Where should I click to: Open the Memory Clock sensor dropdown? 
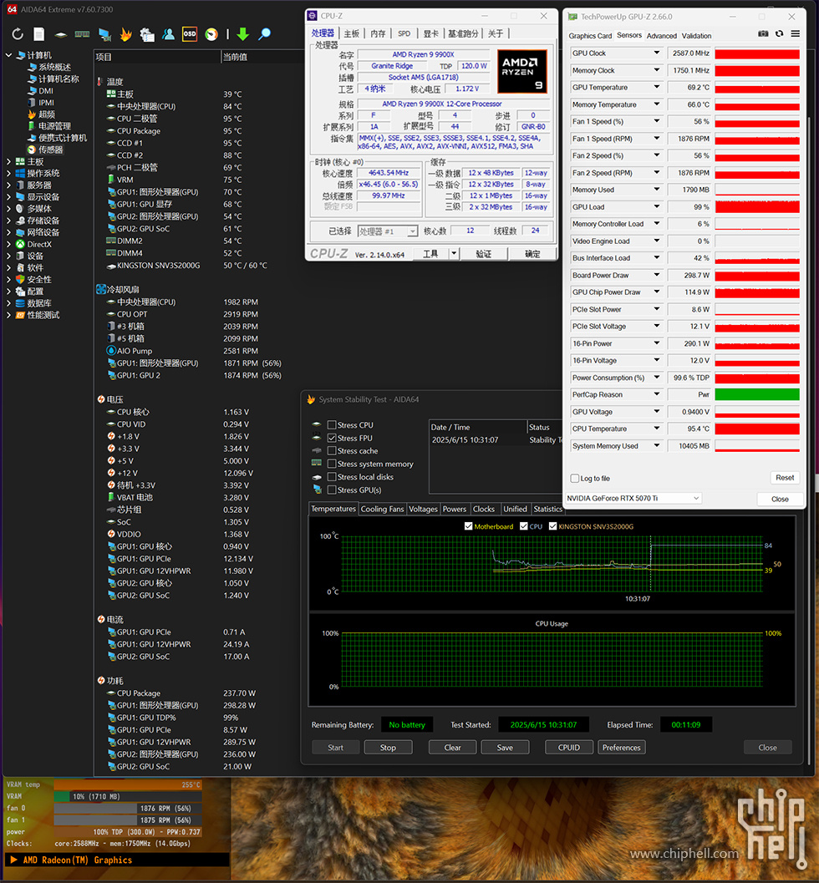(656, 70)
